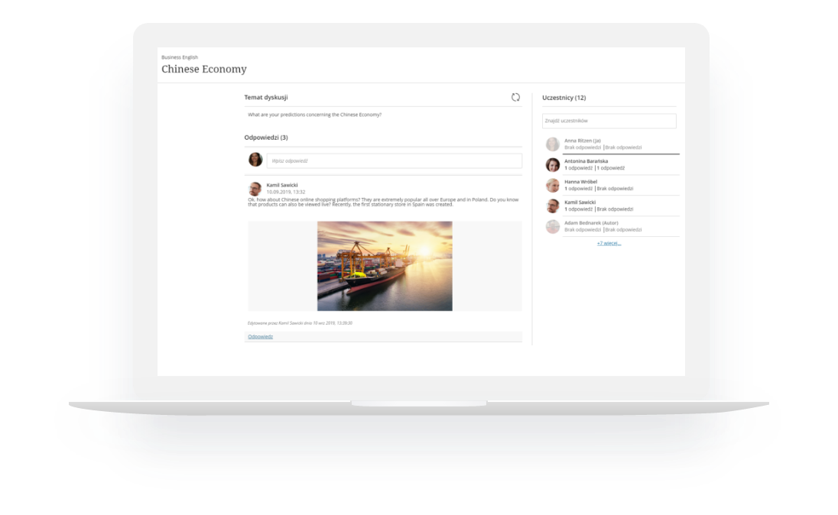The width and height of the screenshot is (838, 515).
Task: Select Anna Ritzen (Ja) in participants
Action: coord(582,141)
